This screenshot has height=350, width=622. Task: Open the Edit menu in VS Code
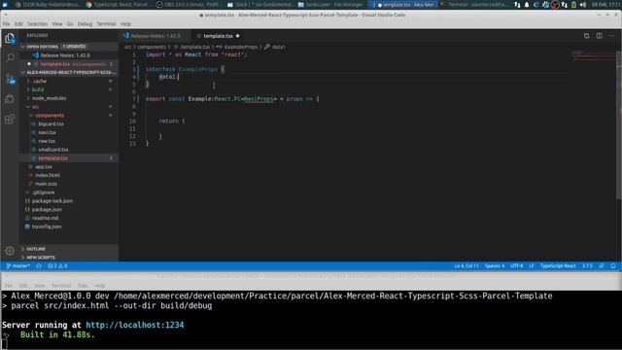(x=18, y=24)
